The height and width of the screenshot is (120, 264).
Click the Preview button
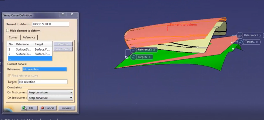[x=67, y=108]
